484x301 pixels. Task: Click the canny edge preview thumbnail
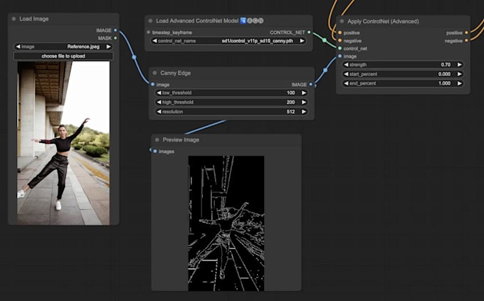226,223
